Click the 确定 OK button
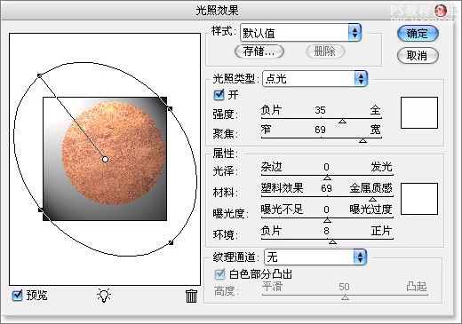Screen dimensions: 462x324 point(418,33)
